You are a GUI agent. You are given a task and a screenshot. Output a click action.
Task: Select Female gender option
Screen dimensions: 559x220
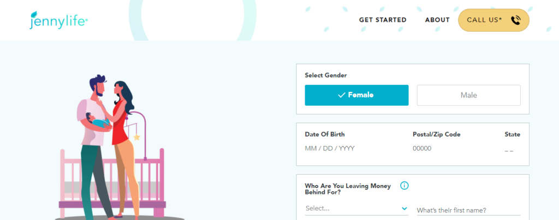tap(356, 95)
